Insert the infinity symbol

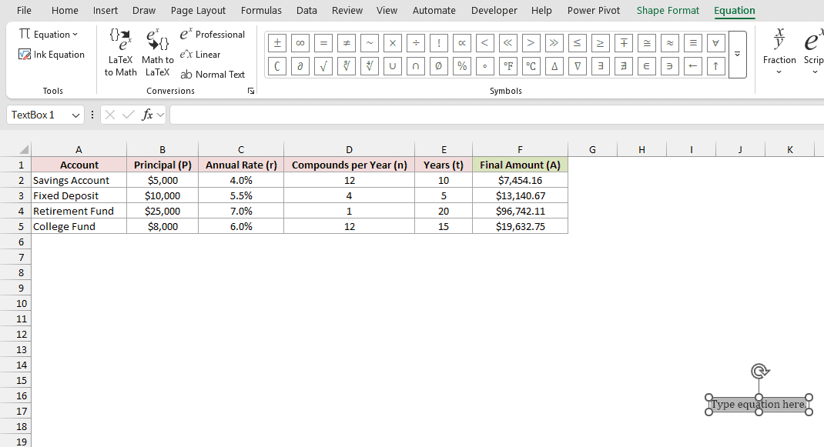tap(300, 43)
